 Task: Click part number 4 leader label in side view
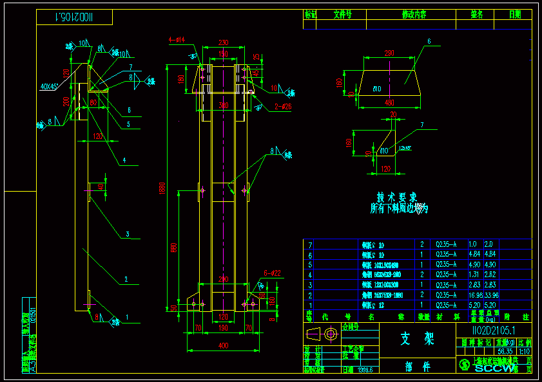coord(124,161)
